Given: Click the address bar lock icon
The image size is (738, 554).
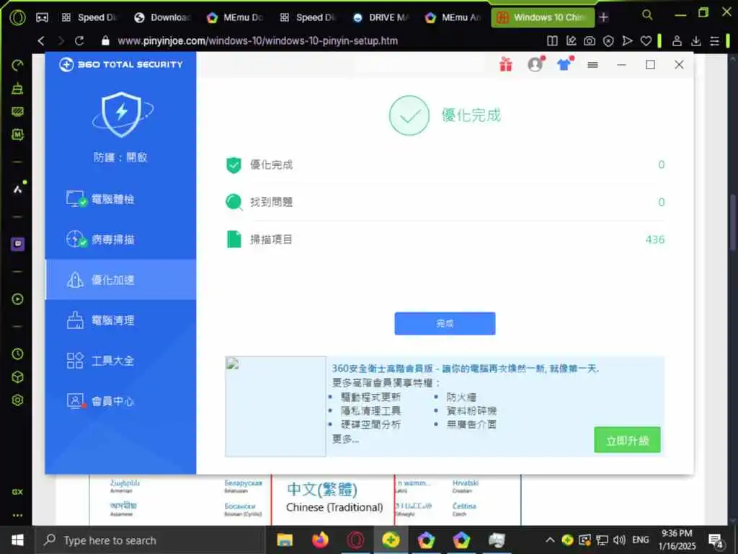Looking at the screenshot, I should pyautogui.click(x=105, y=41).
